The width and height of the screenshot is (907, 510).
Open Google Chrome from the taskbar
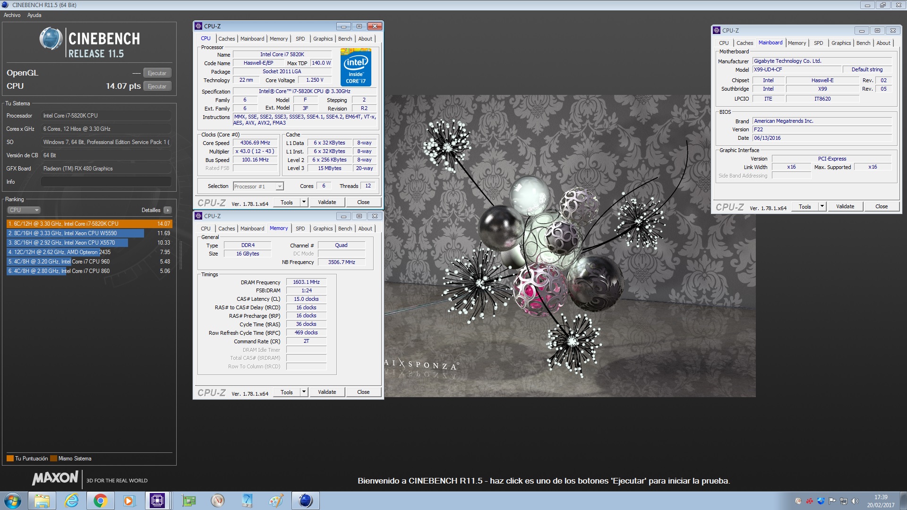point(100,501)
